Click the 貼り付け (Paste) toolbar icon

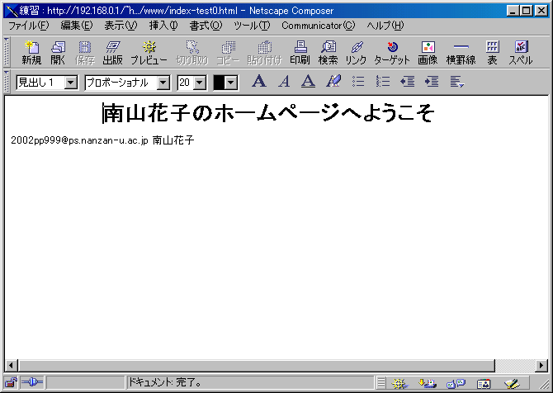[x=264, y=53]
